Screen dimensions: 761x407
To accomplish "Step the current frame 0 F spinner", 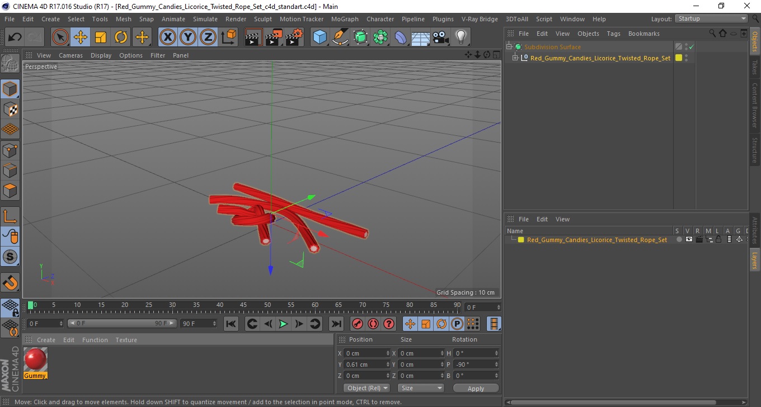I will coord(499,307).
